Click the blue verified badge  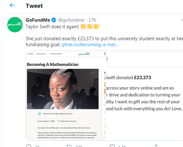pyautogui.click(x=54, y=20)
